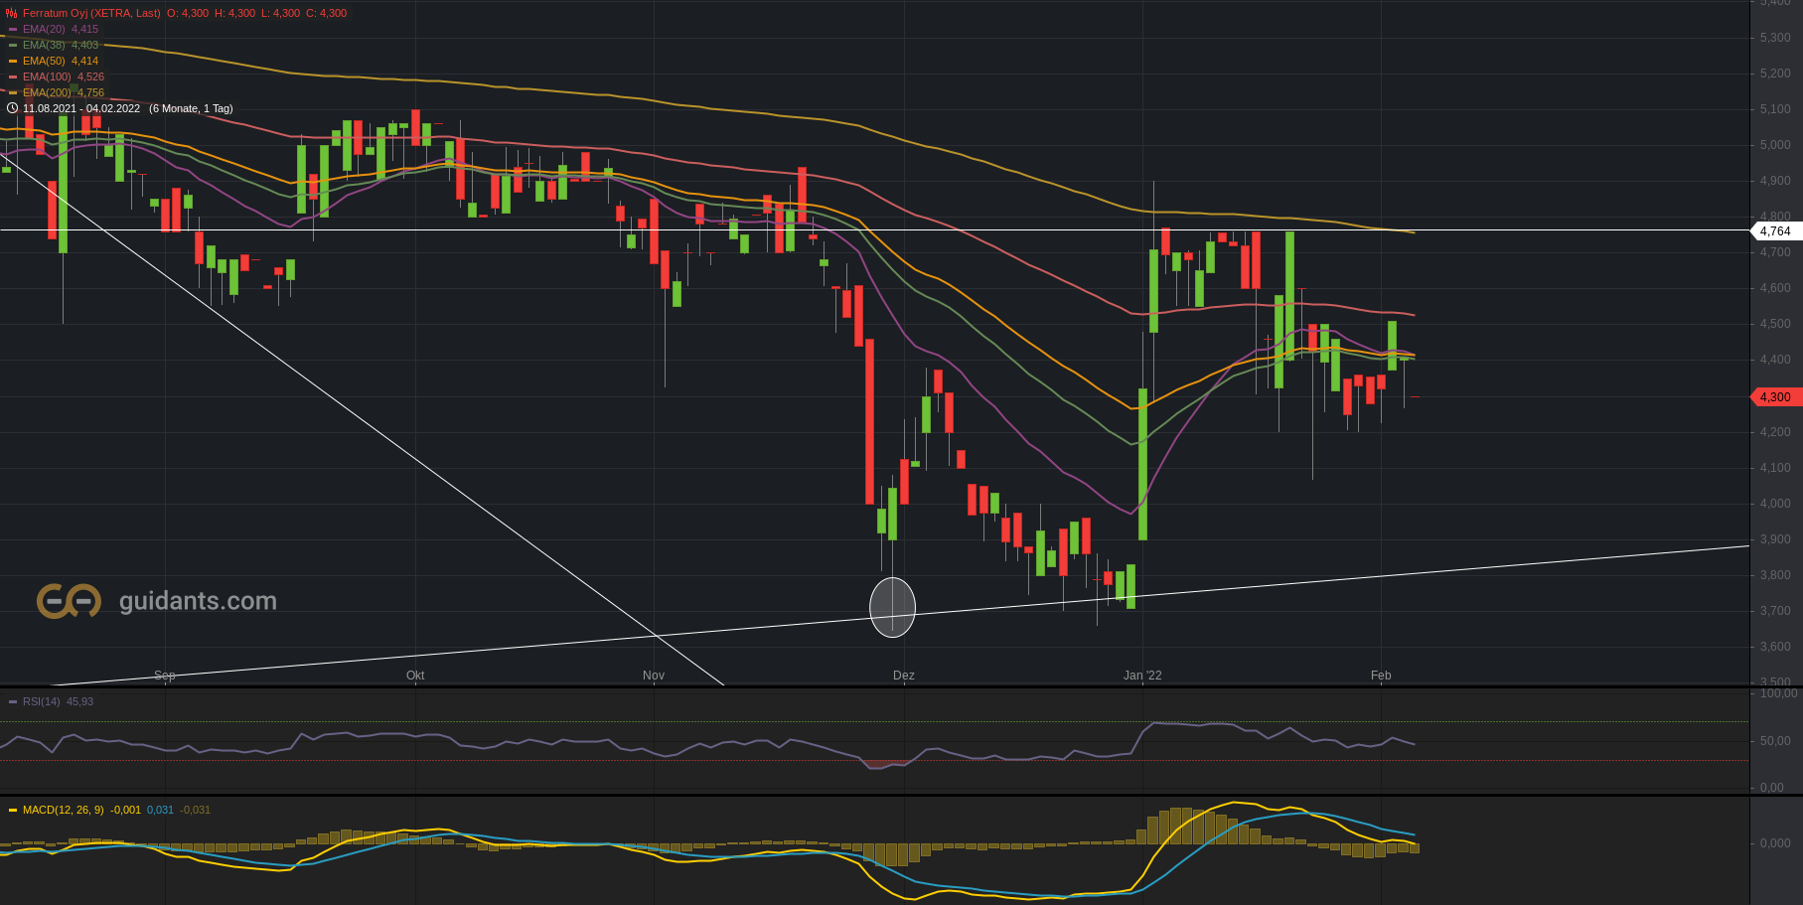Click the red 4,300 current price tag
Viewport: 1803px width, 905px height.
[x=1774, y=397]
